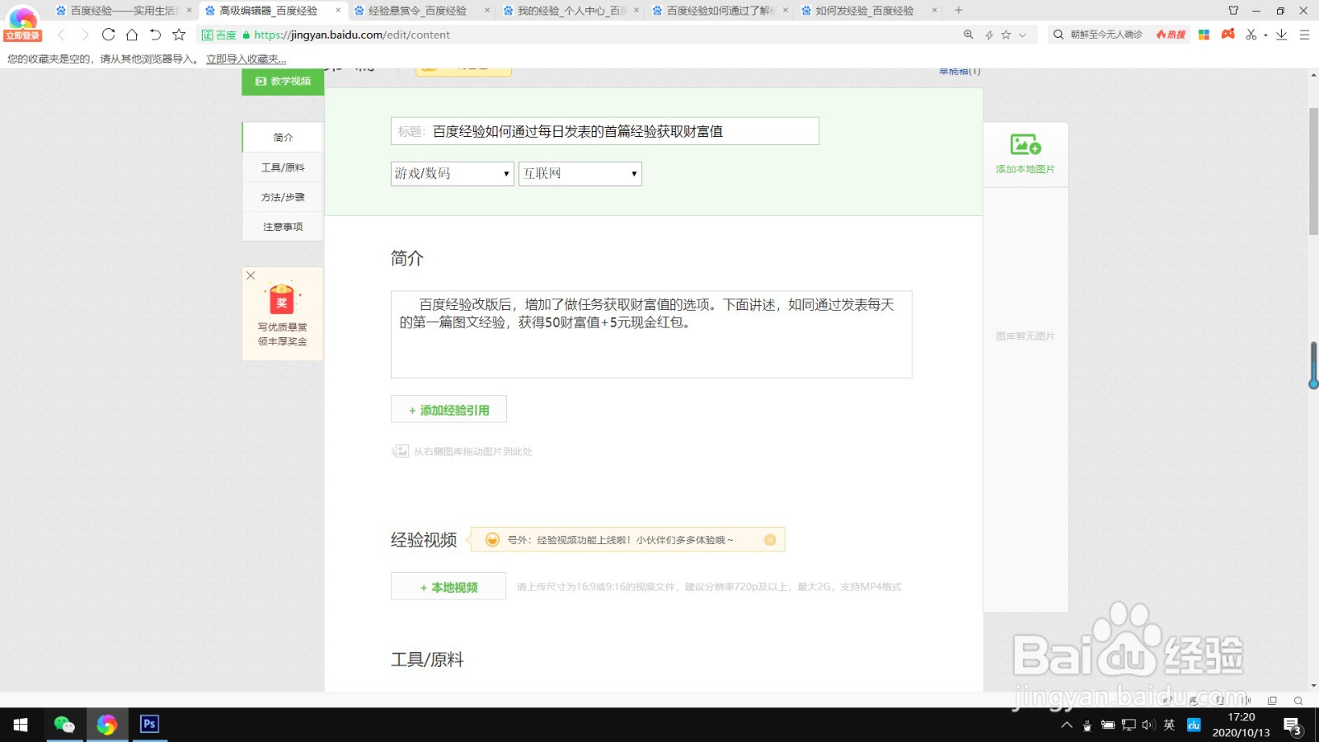Click the lightning speed-mode icon

click(x=989, y=35)
